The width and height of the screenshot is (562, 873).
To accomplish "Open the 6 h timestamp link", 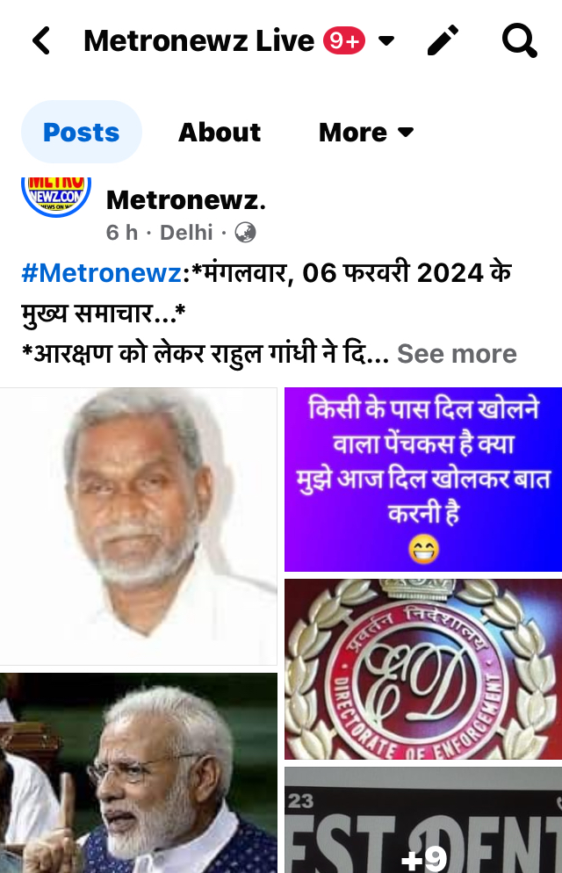I will click(x=122, y=232).
